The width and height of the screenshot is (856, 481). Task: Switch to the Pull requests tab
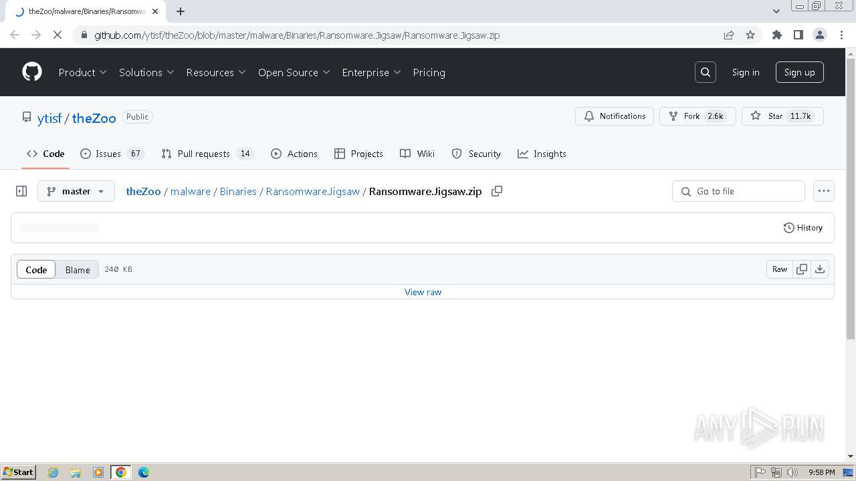[207, 154]
